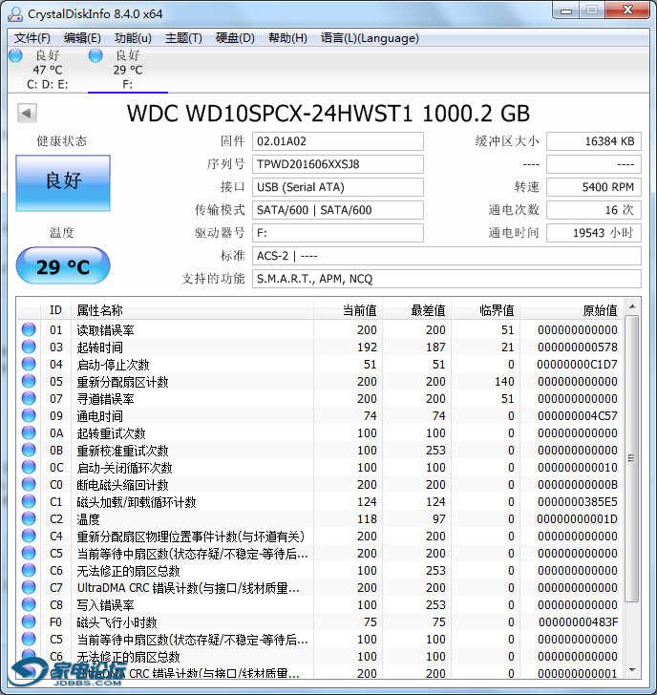This screenshot has width=657, height=695.
Task: Click the firmware field 02.01A02
Action: 338,141
